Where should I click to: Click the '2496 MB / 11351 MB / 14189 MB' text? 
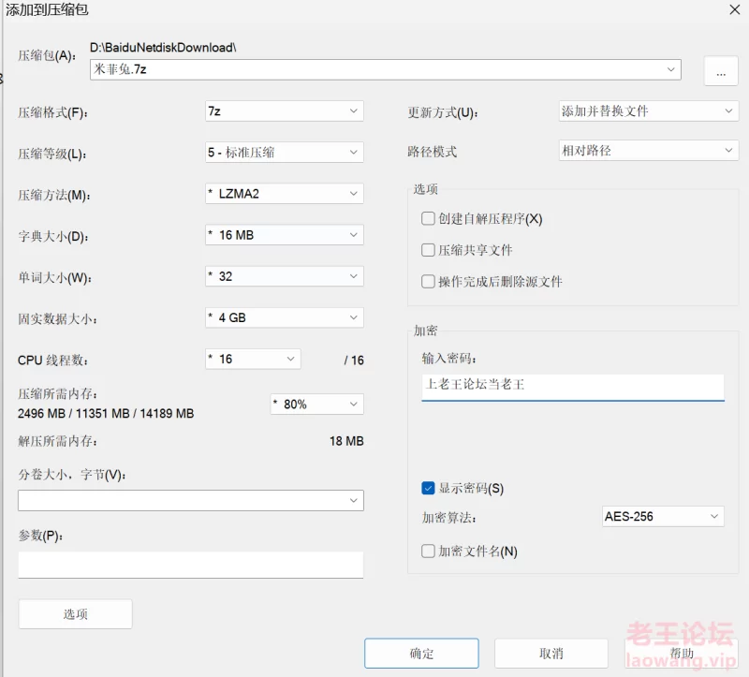tap(106, 413)
